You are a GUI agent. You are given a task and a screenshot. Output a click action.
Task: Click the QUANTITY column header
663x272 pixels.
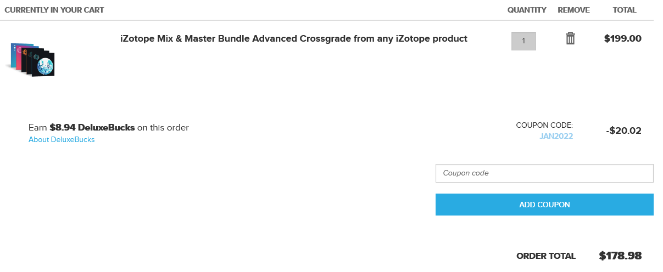527,10
